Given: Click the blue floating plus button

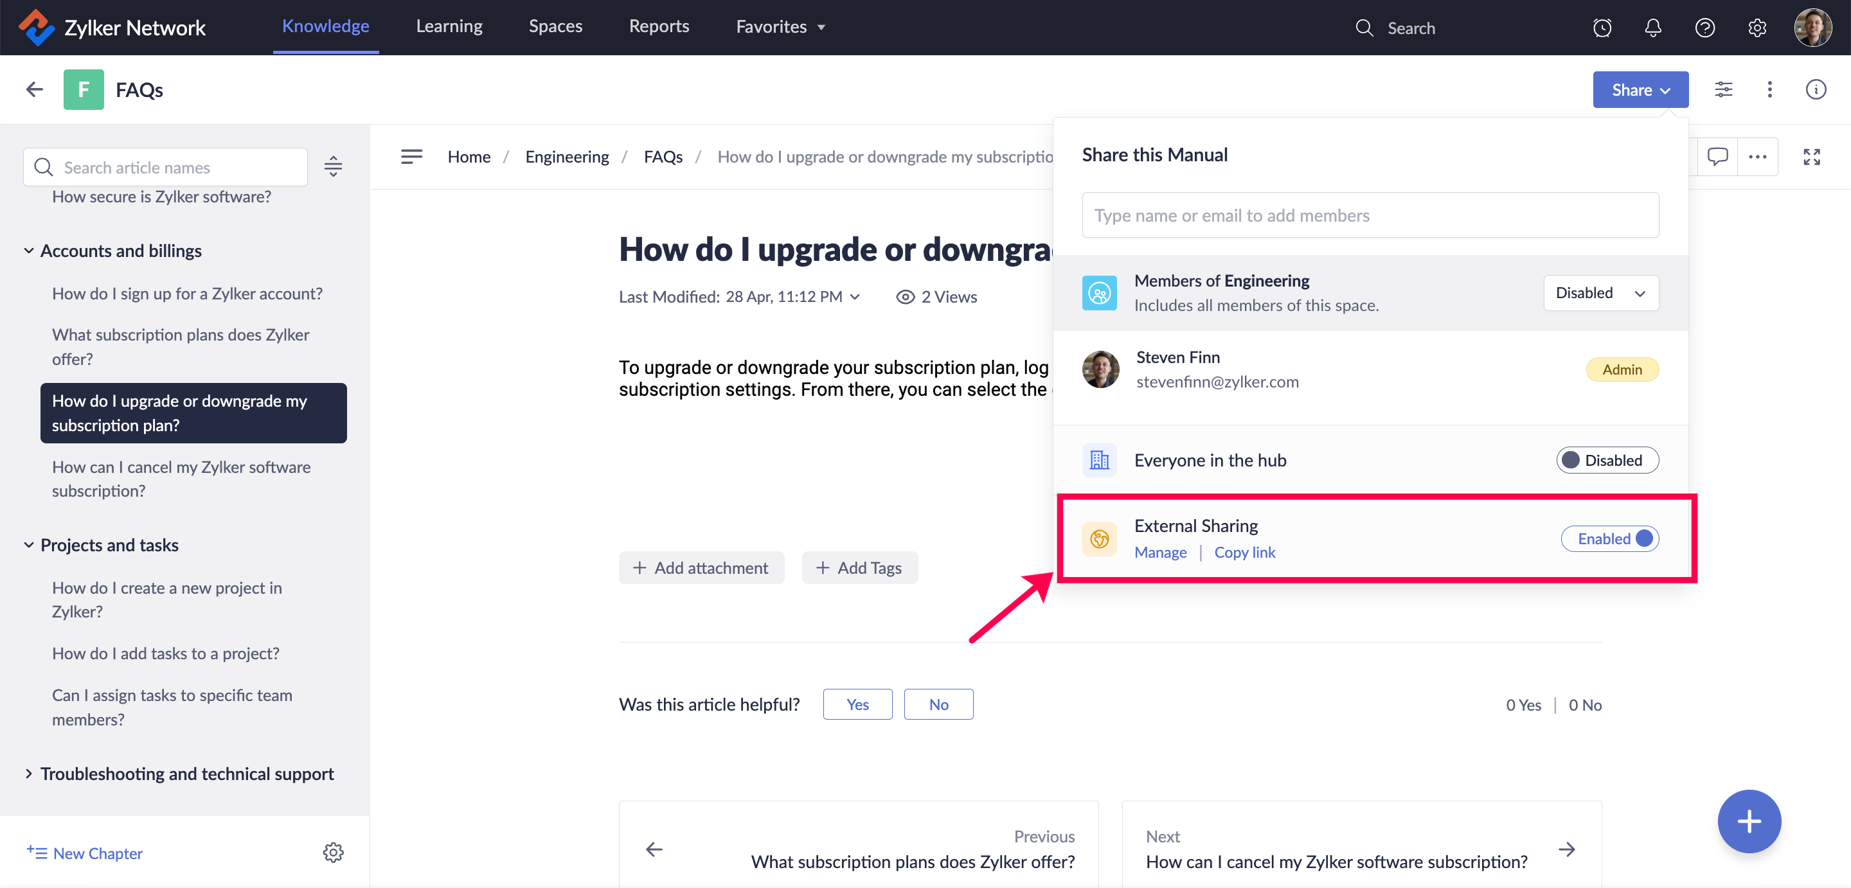Looking at the screenshot, I should 1748,821.
